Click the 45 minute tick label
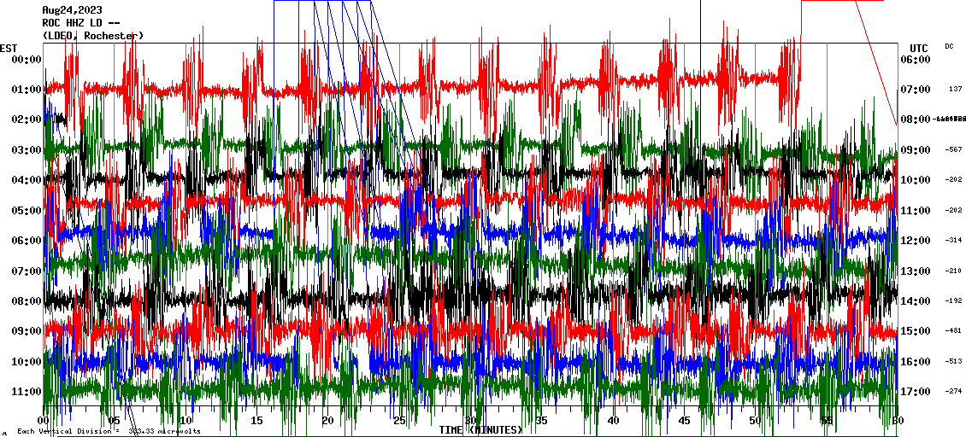Screen dimensions: 966x443 684,421
